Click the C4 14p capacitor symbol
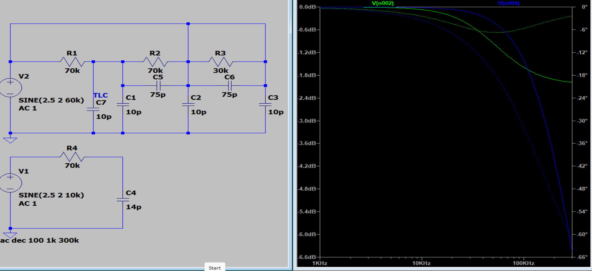Image resolution: width=592 pixels, height=271 pixels. point(123,200)
